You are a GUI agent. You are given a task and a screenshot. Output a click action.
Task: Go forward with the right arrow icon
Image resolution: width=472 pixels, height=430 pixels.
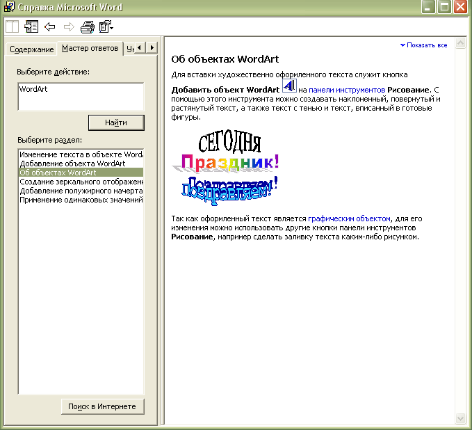coord(69,27)
